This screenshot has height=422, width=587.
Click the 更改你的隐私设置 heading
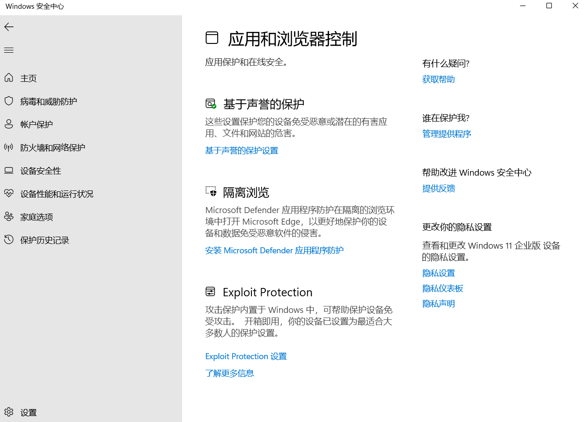point(457,227)
